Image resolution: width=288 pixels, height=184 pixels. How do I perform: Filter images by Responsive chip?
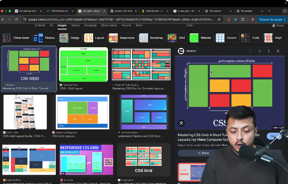click(123, 38)
